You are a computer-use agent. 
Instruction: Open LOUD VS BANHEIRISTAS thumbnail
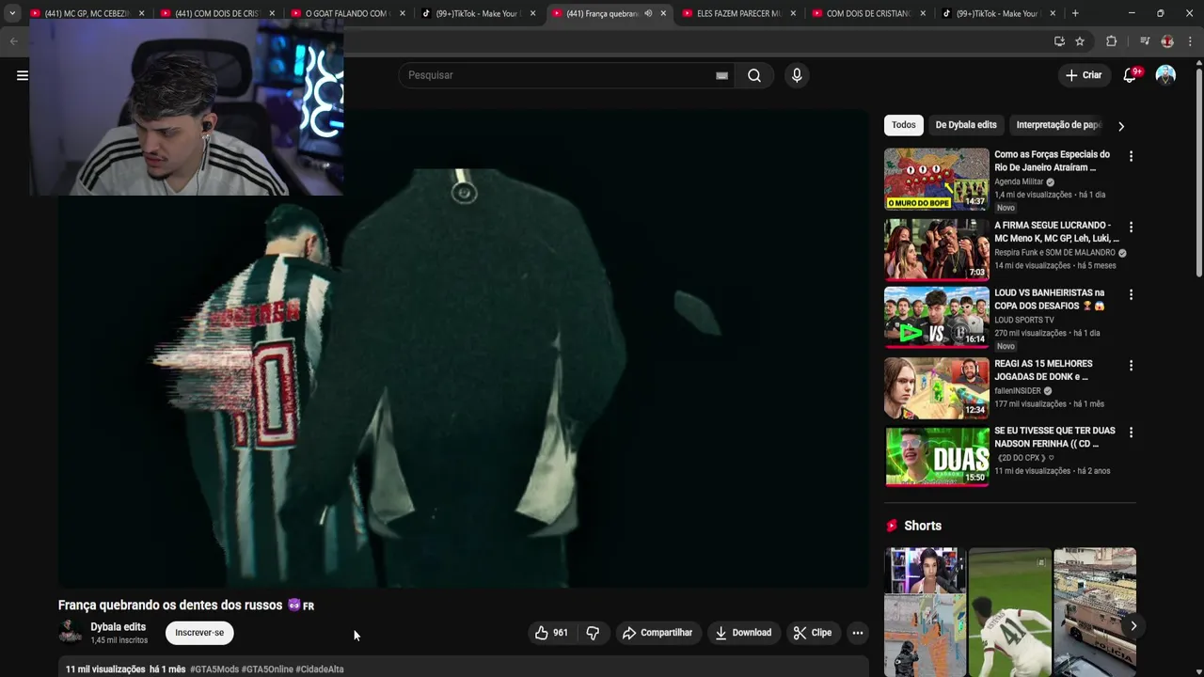pos(937,317)
